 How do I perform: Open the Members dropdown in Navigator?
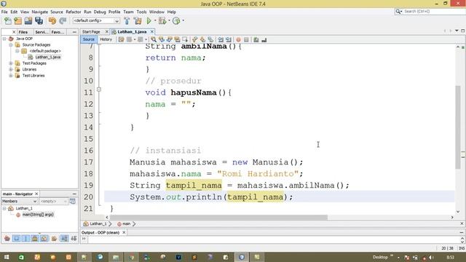20,202
